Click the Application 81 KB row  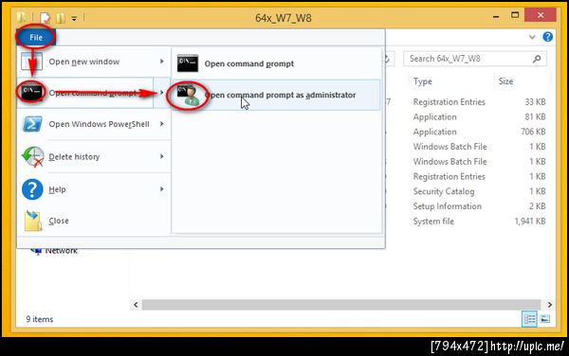479,117
